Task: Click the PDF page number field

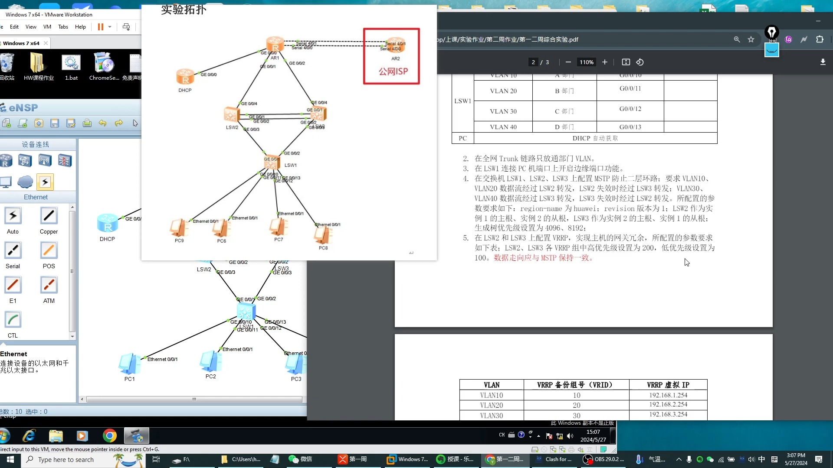Action: pyautogui.click(x=533, y=62)
